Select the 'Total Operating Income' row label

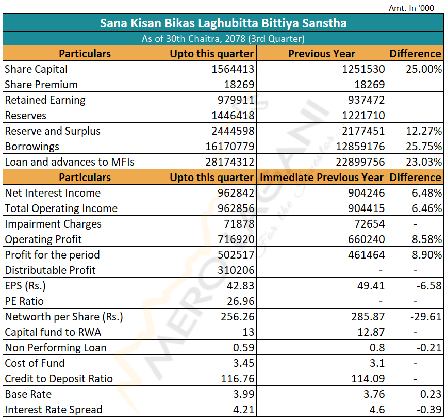pos(61,208)
